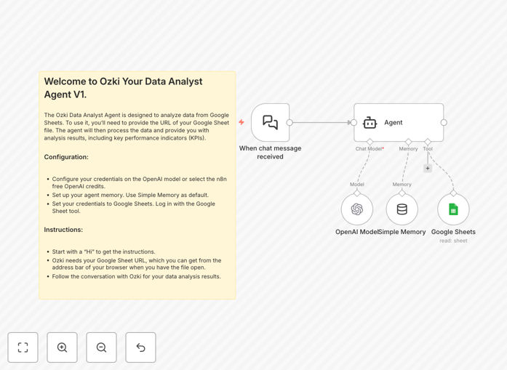Open the Simple Memory node
The width and height of the screenshot is (507, 370).
pos(402,209)
